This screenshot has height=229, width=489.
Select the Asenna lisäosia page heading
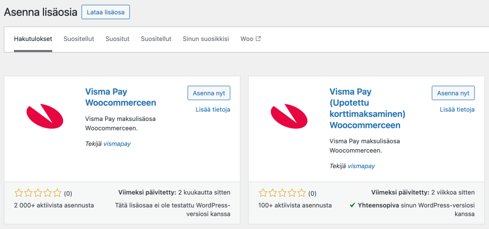(x=41, y=12)
